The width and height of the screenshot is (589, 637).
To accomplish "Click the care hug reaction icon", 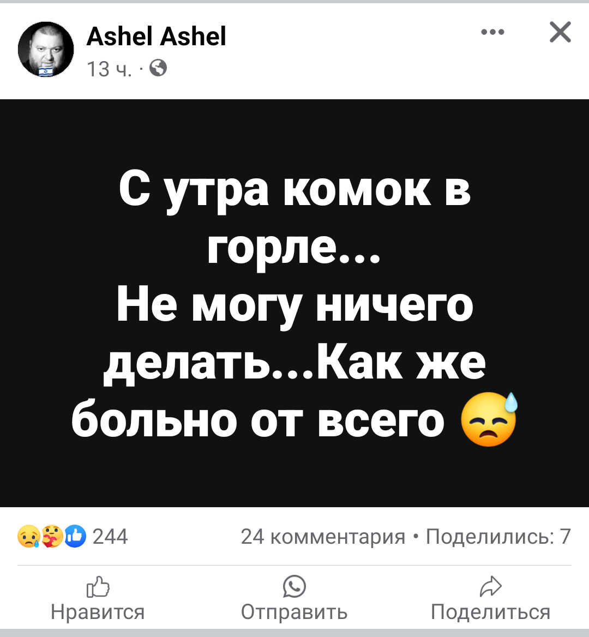I will [x=52, y=536].
